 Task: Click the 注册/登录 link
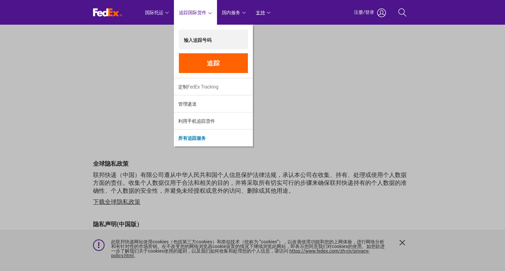(364, 12)
